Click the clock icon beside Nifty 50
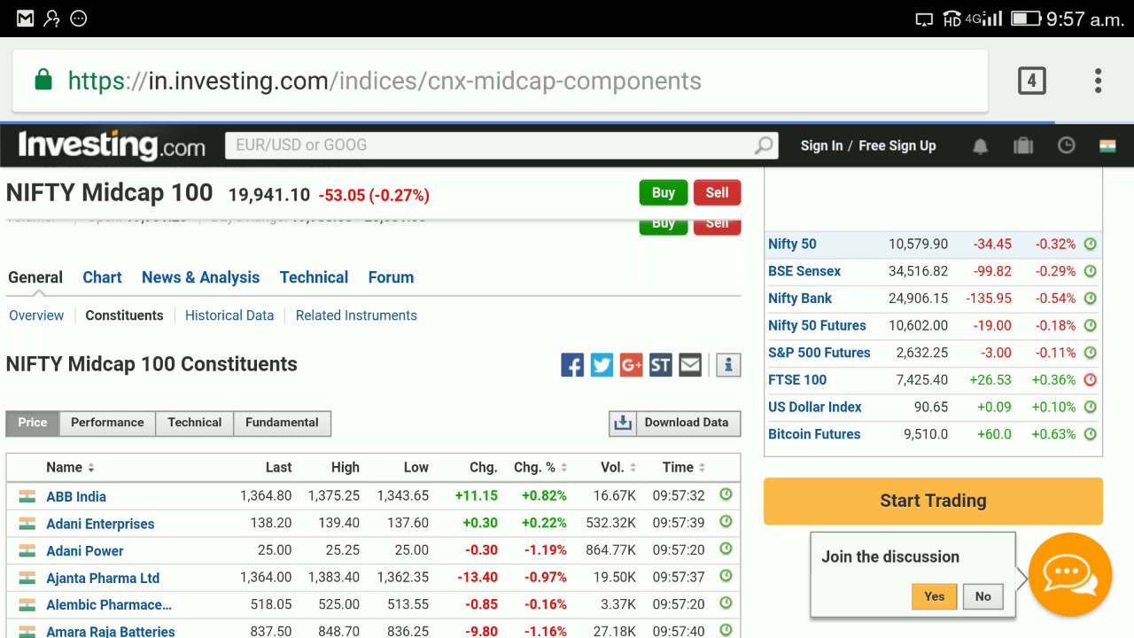Viewport: 1134px width, 638px height. [1091, 244]
